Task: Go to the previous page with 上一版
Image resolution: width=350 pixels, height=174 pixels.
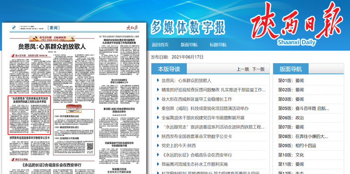Action: pyautogui.click(x=243, y=69)
